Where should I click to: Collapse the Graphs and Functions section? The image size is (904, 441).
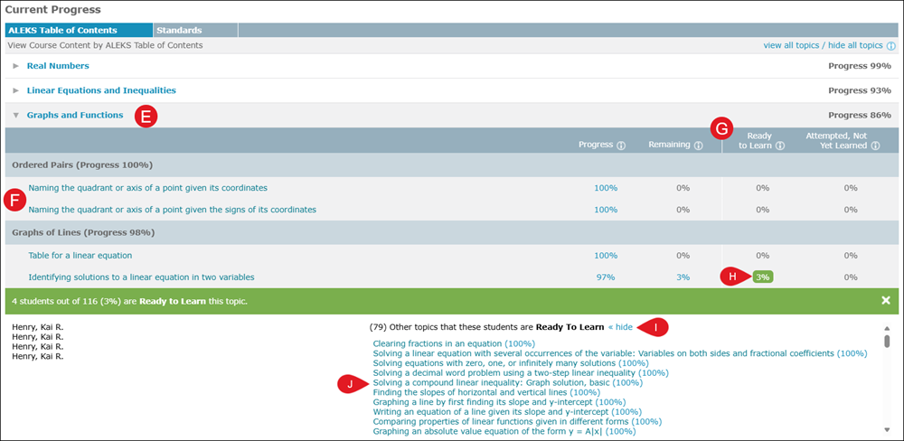[15, 116]
